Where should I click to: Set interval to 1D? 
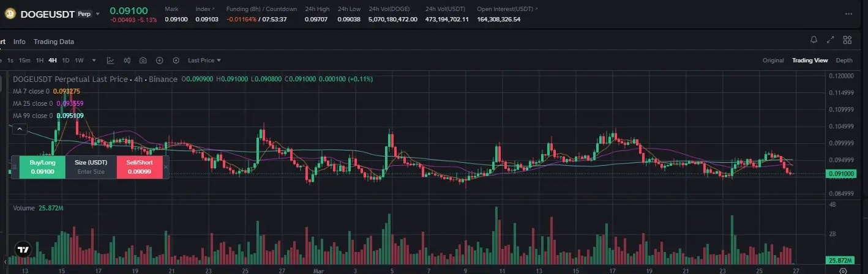pyautogui.click(x=66, y=61)
